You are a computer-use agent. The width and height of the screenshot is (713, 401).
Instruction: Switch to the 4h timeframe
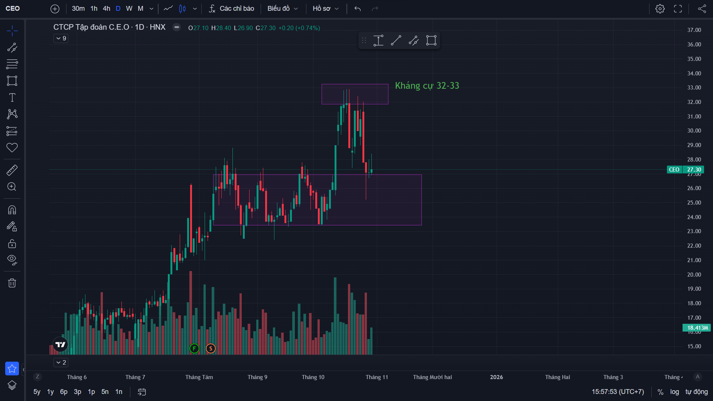tap(107, 9)
